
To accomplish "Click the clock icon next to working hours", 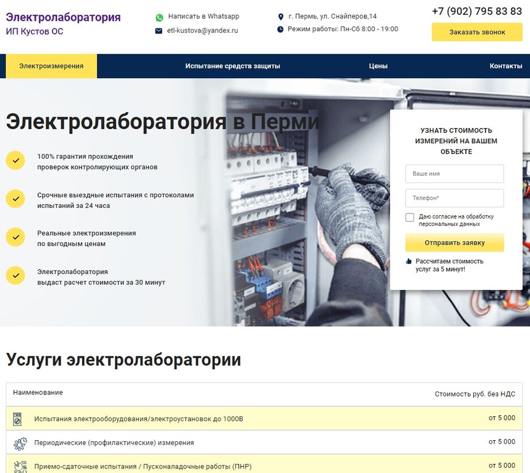I will (281, 29).
